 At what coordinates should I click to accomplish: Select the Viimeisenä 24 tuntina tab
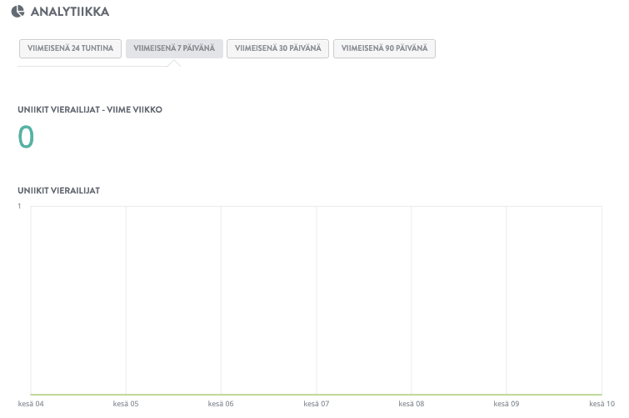click(70, 48)
